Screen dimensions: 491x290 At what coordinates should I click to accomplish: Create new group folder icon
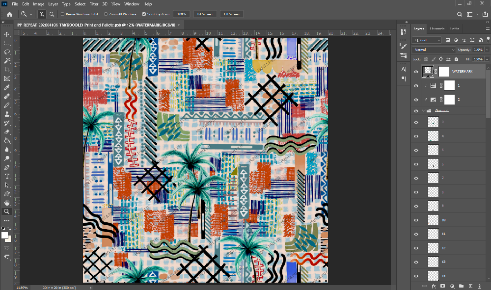(461, 286)
